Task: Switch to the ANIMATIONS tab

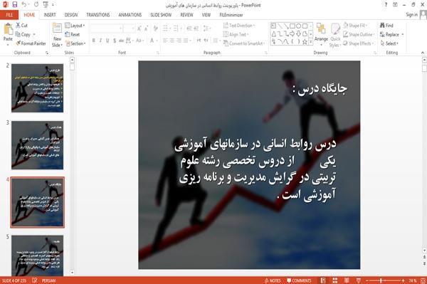Action: tap(130, 15)
